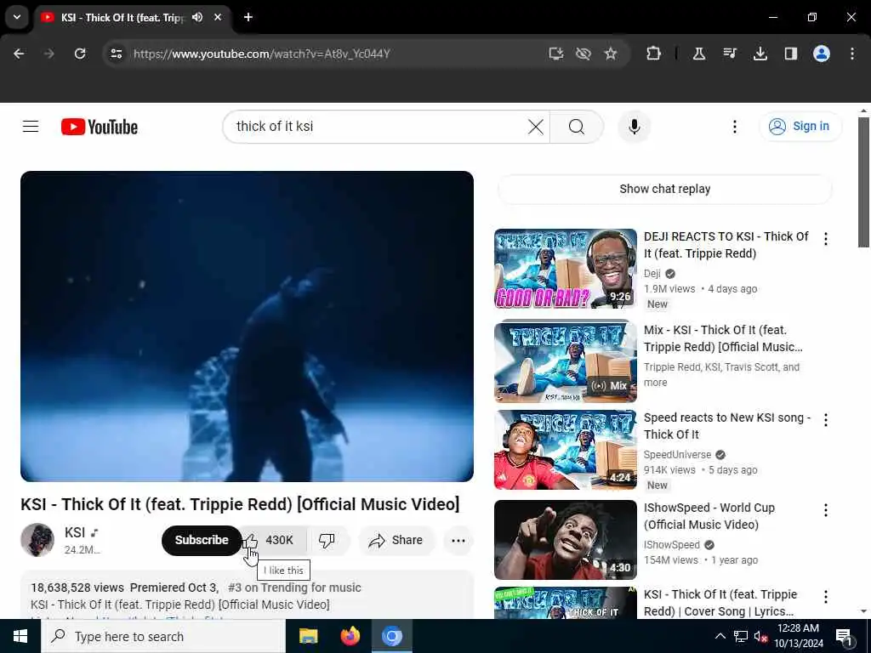Open notification center icon
This screenshot has width=871, height=653.
click(x=844, y=636)
